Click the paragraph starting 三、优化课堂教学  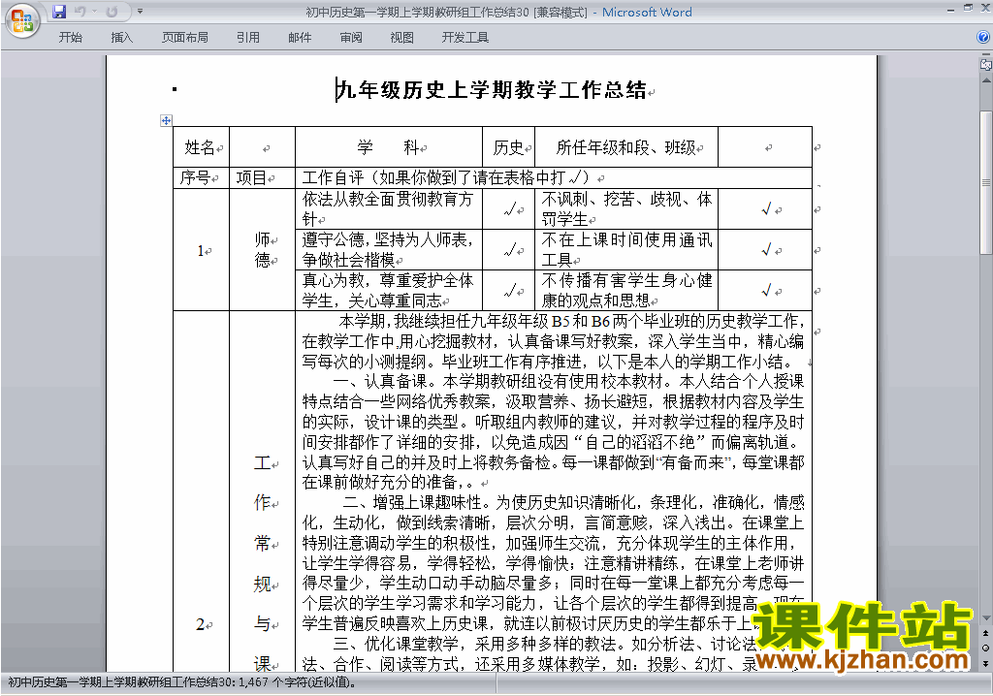[554, 653]
